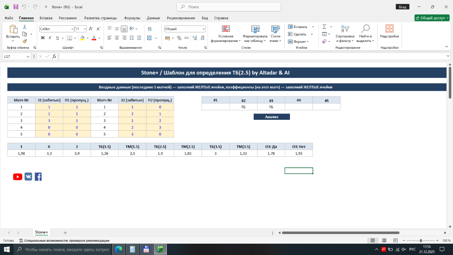Click into the formula bar input field
Screen dimensions: 453x255
pos(253,56)
